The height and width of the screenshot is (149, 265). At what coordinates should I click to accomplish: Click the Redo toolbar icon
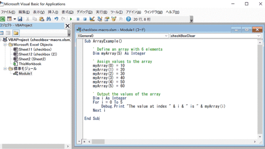(x=63, y=19)
